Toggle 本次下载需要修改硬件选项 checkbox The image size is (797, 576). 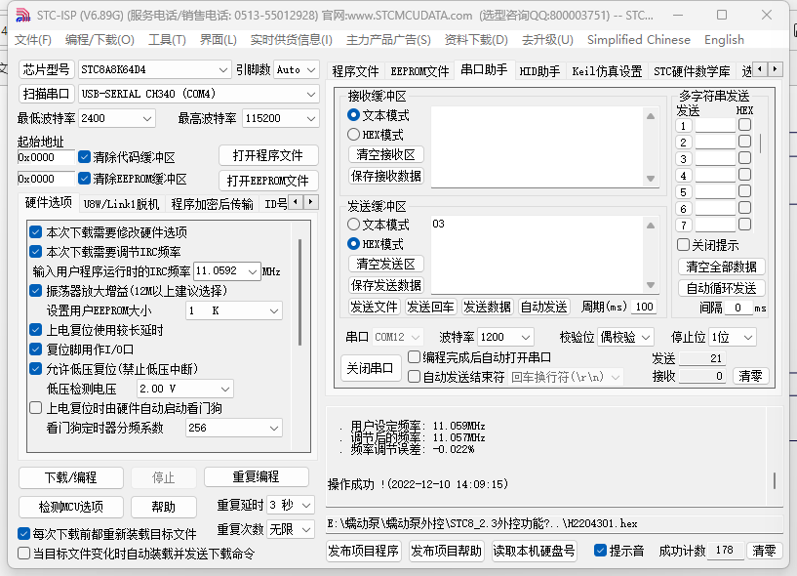tap(35, 232)
